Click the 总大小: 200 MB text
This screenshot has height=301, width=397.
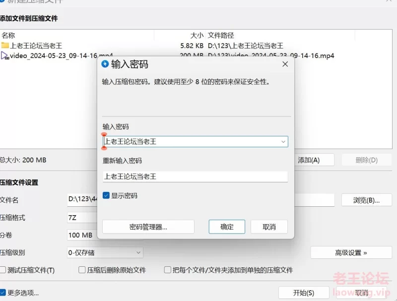click(23, 160)
